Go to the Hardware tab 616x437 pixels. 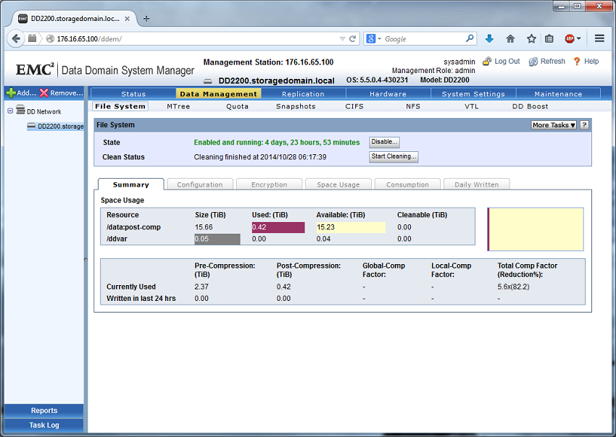pos(388,94)
